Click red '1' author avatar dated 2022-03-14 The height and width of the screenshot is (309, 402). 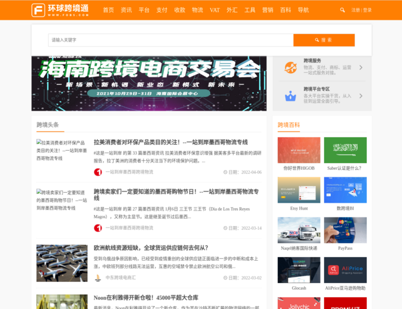[98, 228]
